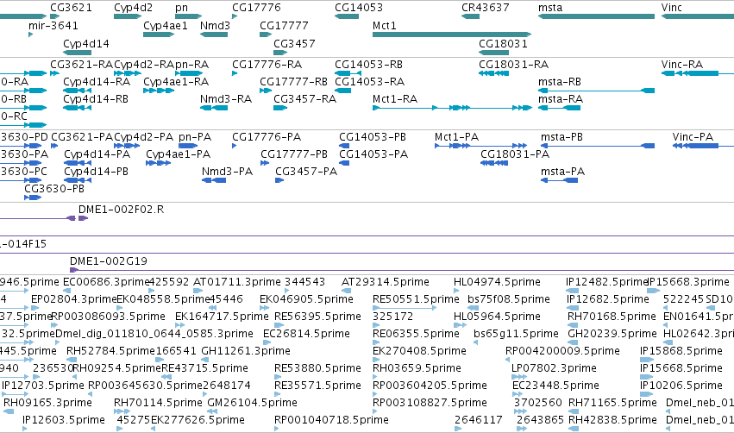Click the Cyp4ae1-RA transcript label
The image size is (734, 433).
pos(176,81)
